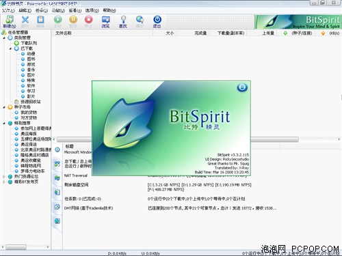Expand the 热门资源论坛 tree node

coord(4,177)
